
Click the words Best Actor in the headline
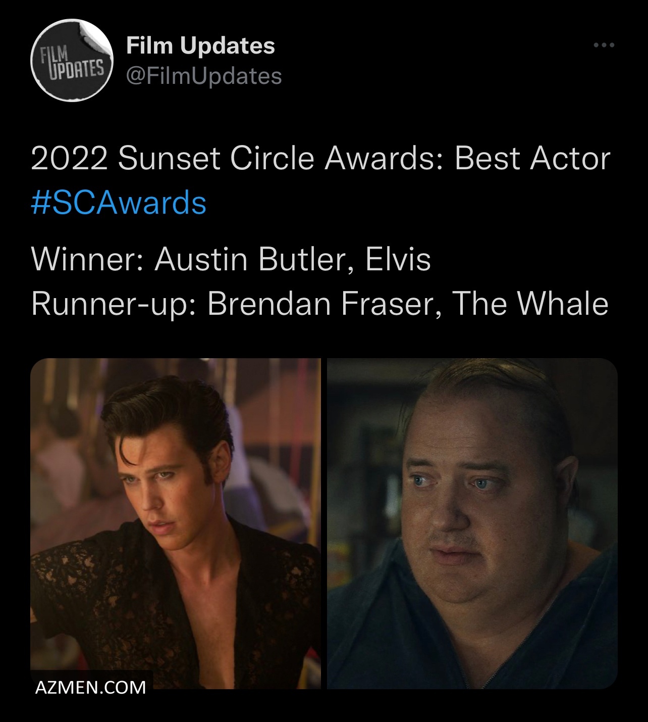tap(532, 159)
